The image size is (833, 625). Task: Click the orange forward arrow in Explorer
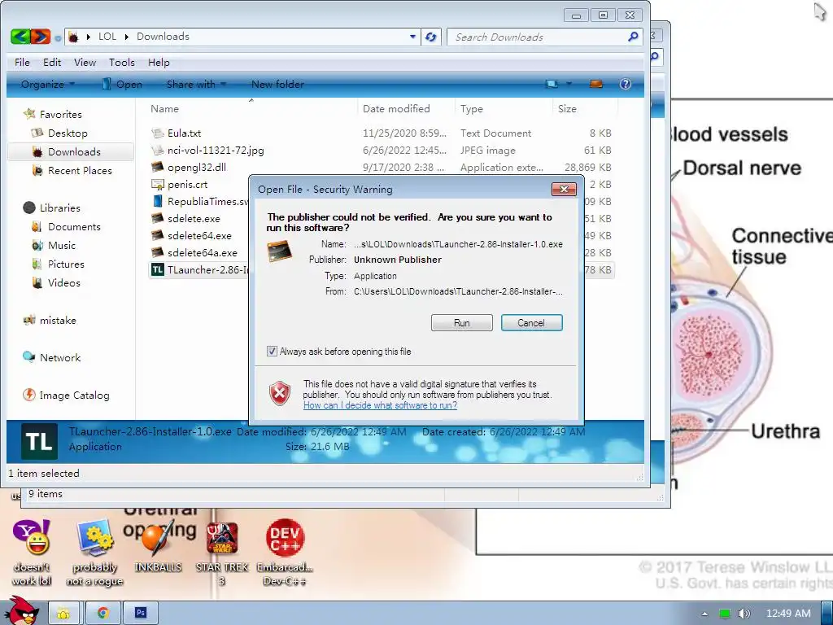pyautogui.click(x=41, y=37)
